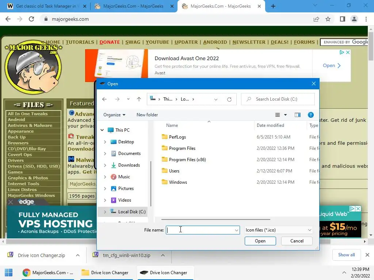The image size is (374, 280).
Task: Go back in the Open dialog
Action: pyautogui.click(x=104, y=99)
